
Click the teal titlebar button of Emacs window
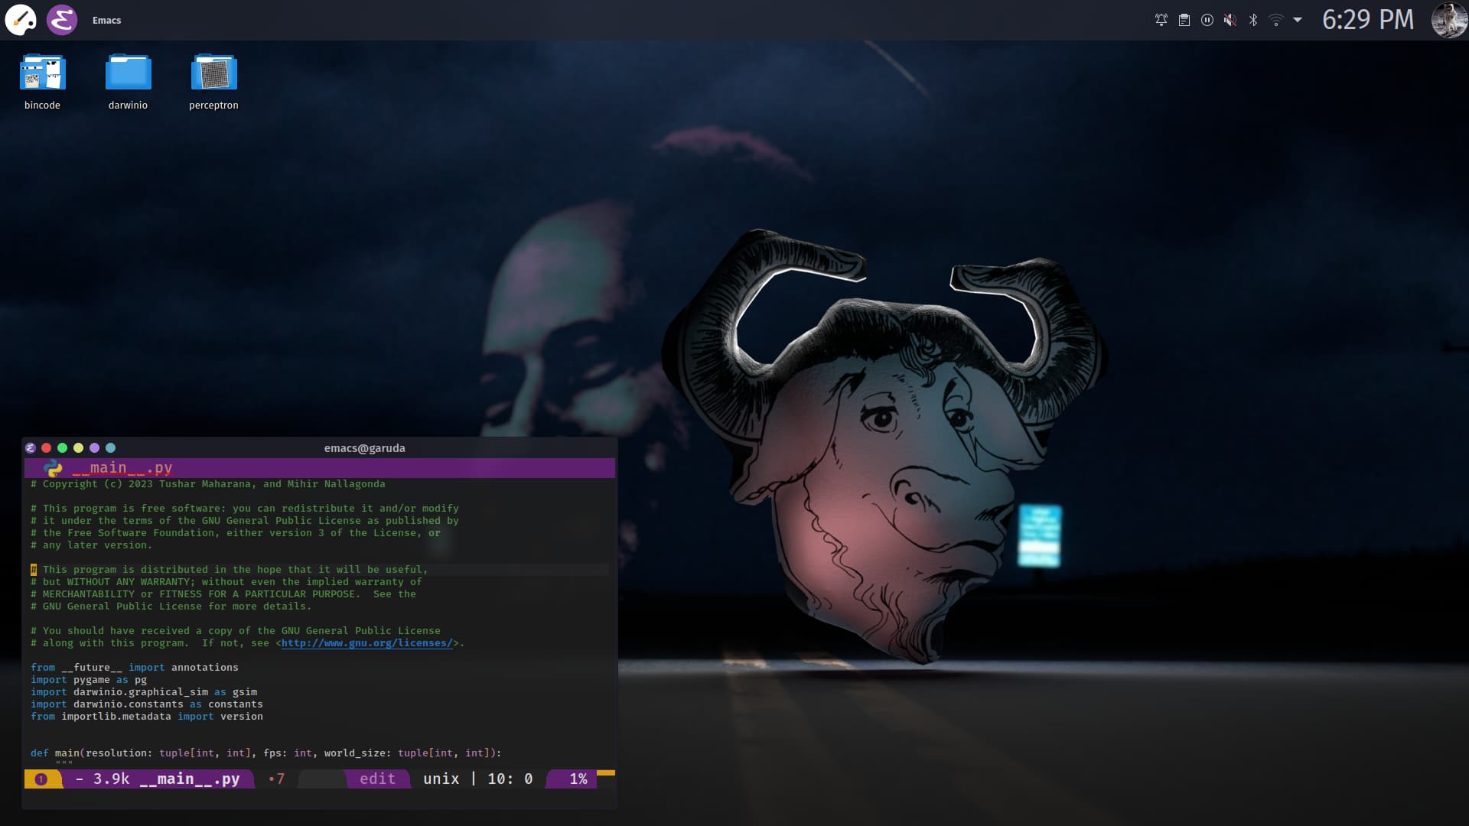click(x=110, y=448)
